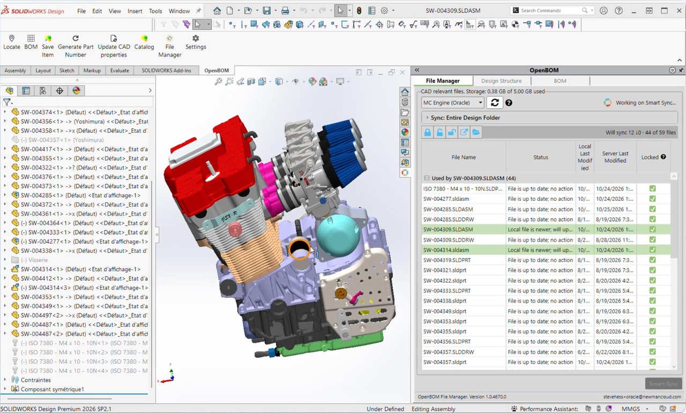
Task: Click the Home icon in top toolbar
Action: [x=217, y=11]
